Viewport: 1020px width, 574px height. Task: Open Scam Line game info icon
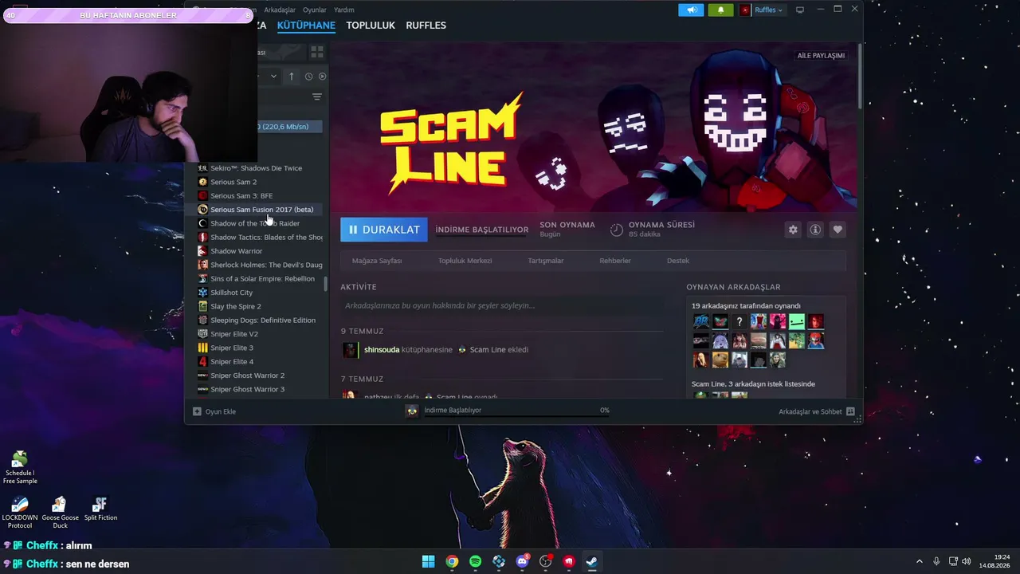tap(815, 230)
